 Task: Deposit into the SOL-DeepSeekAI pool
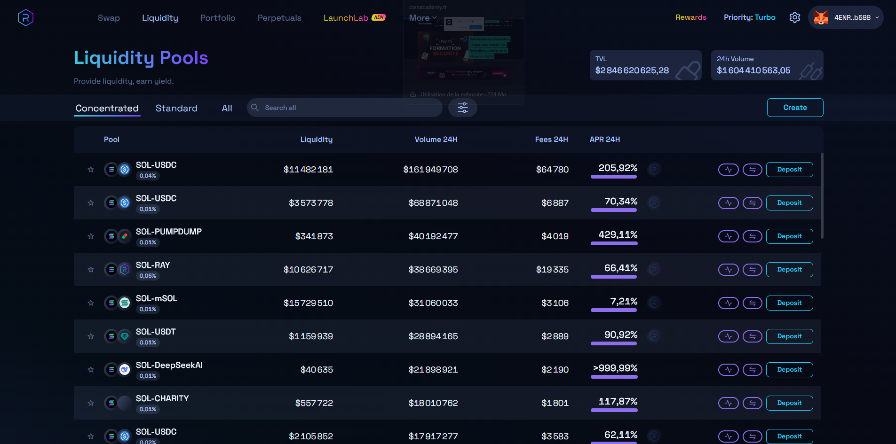[x=789, y=370]
